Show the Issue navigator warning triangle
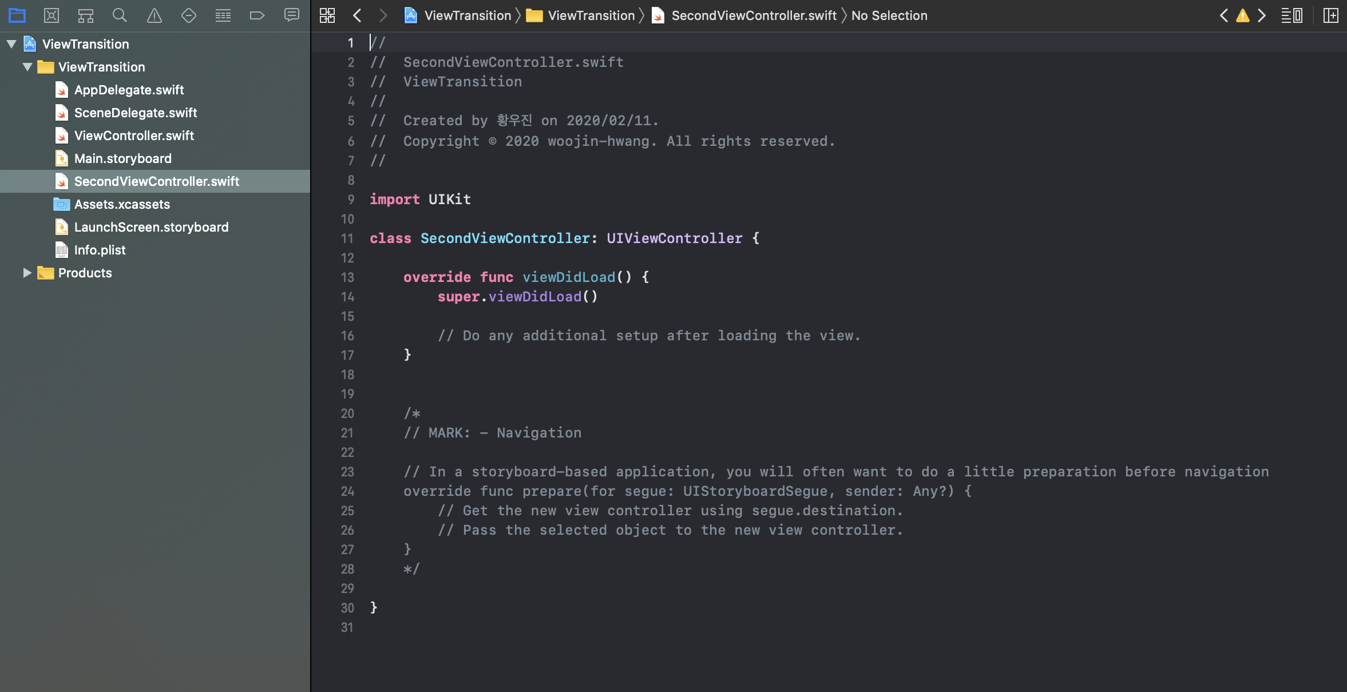The width and height of the screenshot is (1347, 692). pos(154,15)
